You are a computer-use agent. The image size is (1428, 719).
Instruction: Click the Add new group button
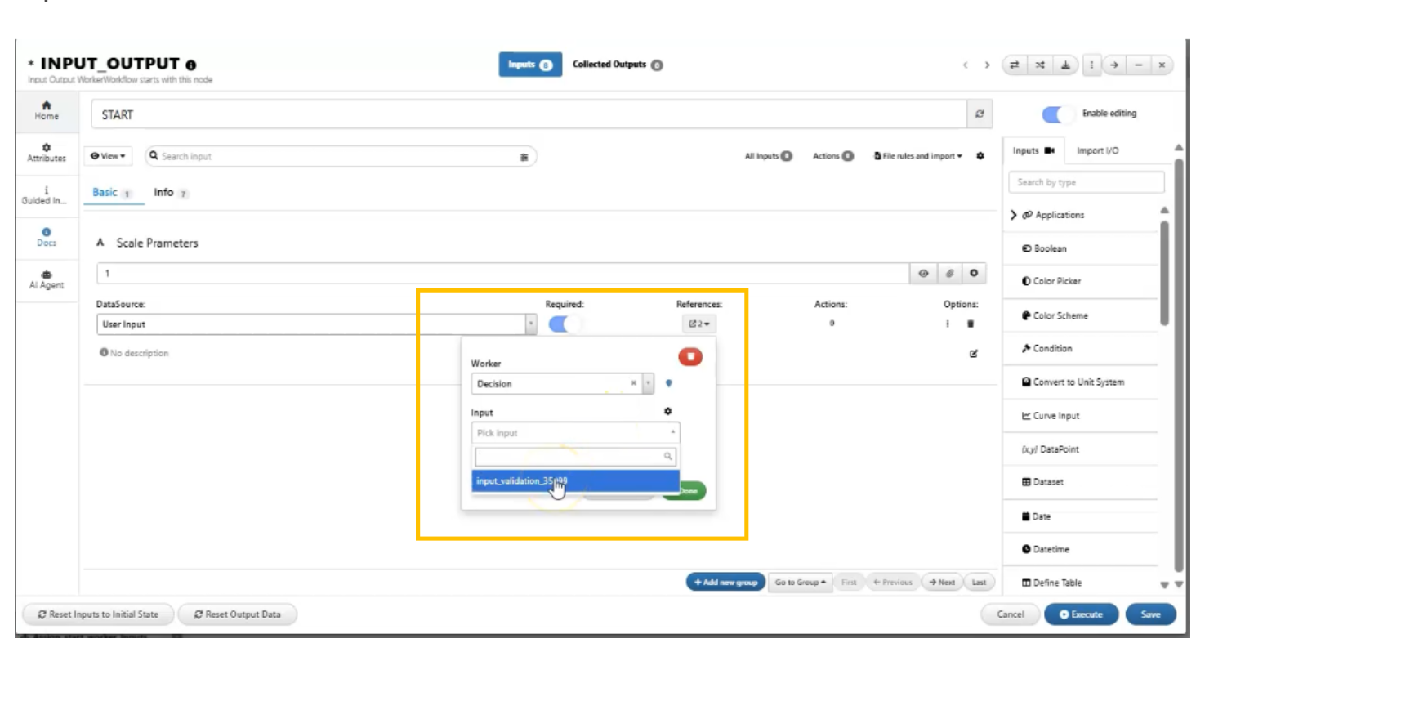[x=725, y=583]
